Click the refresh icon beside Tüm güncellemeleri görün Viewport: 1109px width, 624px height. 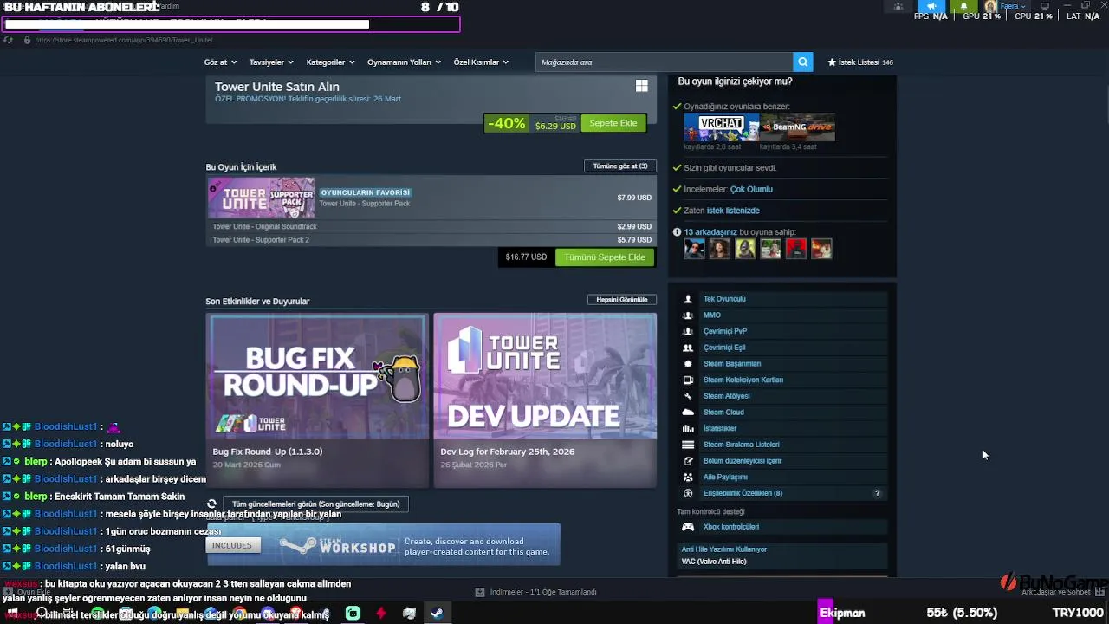[x=211, y=504]
